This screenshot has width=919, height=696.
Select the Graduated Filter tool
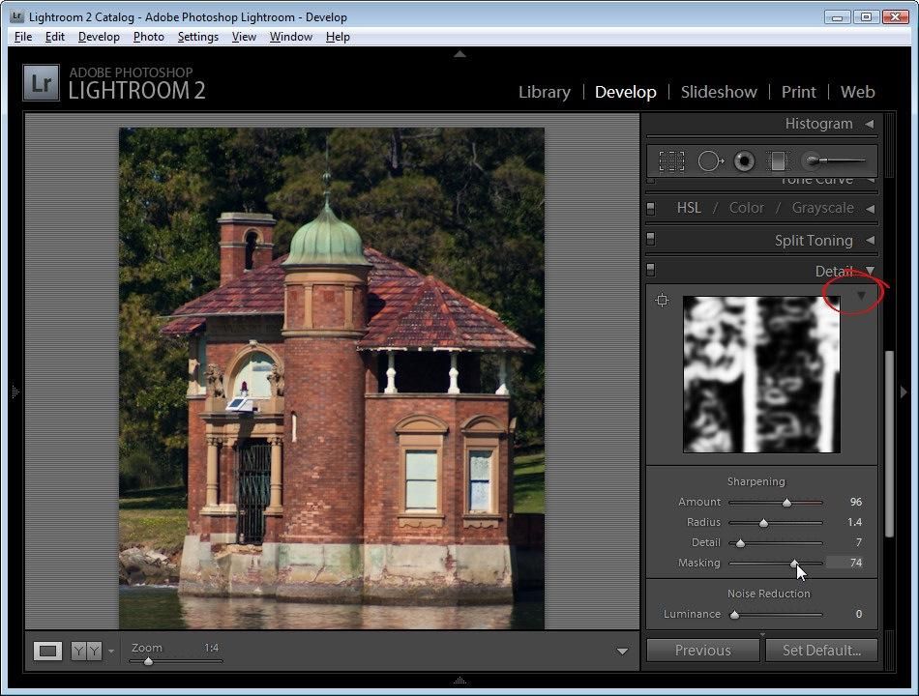coord(778,160)
